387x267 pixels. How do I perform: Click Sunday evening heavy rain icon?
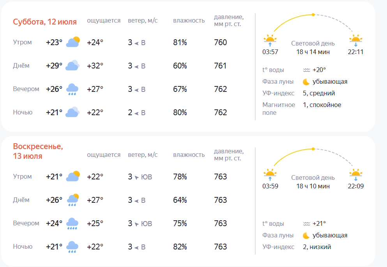(x=72, y=223)
